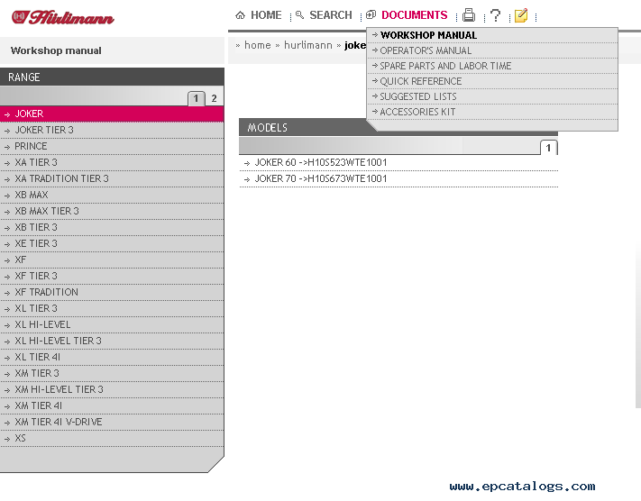Select the XL HI-LEVEL range row
The image size is (641, 501).
pyautogui.click(x=112, y=325)
